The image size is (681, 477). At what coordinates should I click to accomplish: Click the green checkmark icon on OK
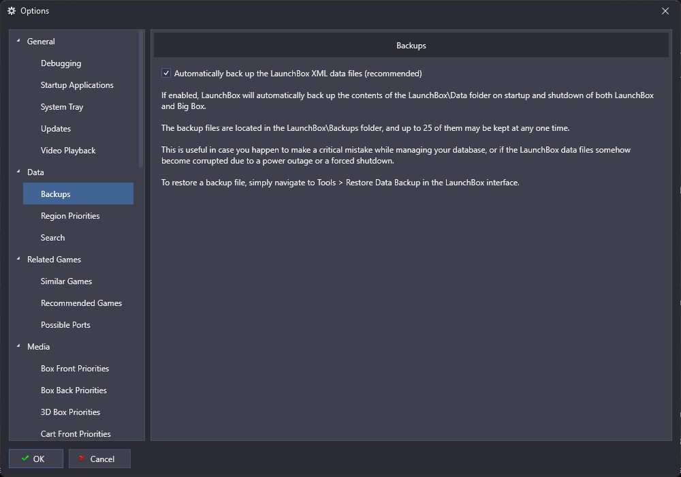tap(25, 459)
